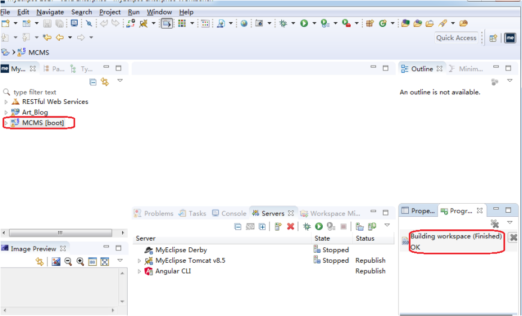Toggle the crossed-out eye toolbar button
Screen dimensions: 522x316
click(89, 23)
